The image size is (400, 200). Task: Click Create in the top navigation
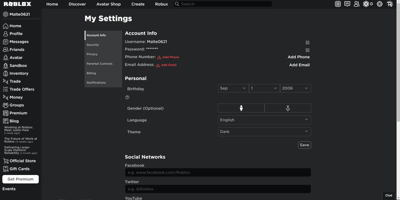click(138, 4)
